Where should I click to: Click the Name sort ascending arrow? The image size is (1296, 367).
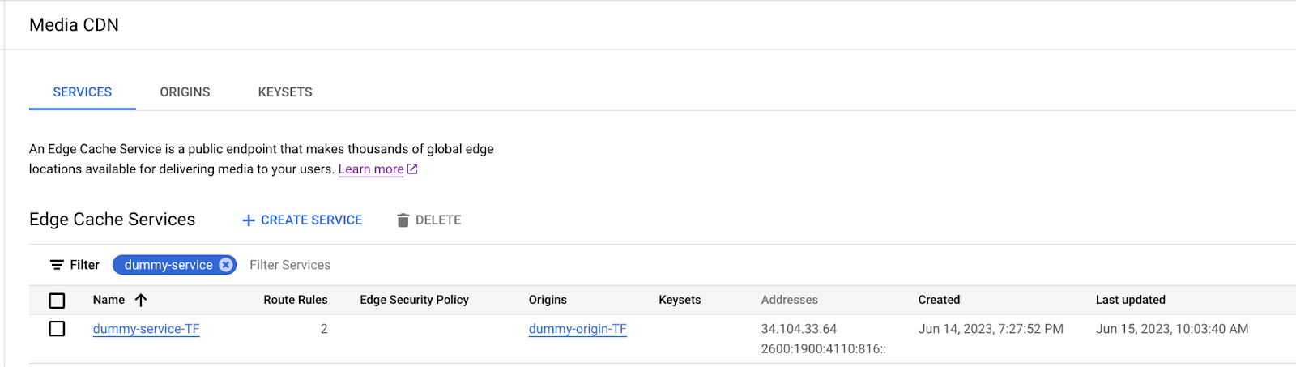pyautogui.click(x=141, y=300)
